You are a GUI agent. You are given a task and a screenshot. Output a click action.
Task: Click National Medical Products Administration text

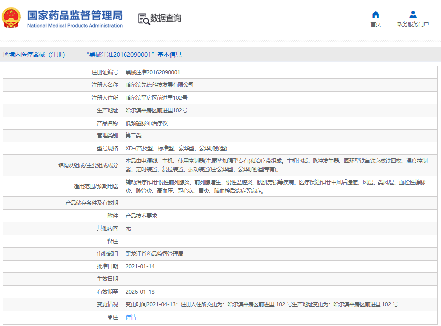coord(75,26)
